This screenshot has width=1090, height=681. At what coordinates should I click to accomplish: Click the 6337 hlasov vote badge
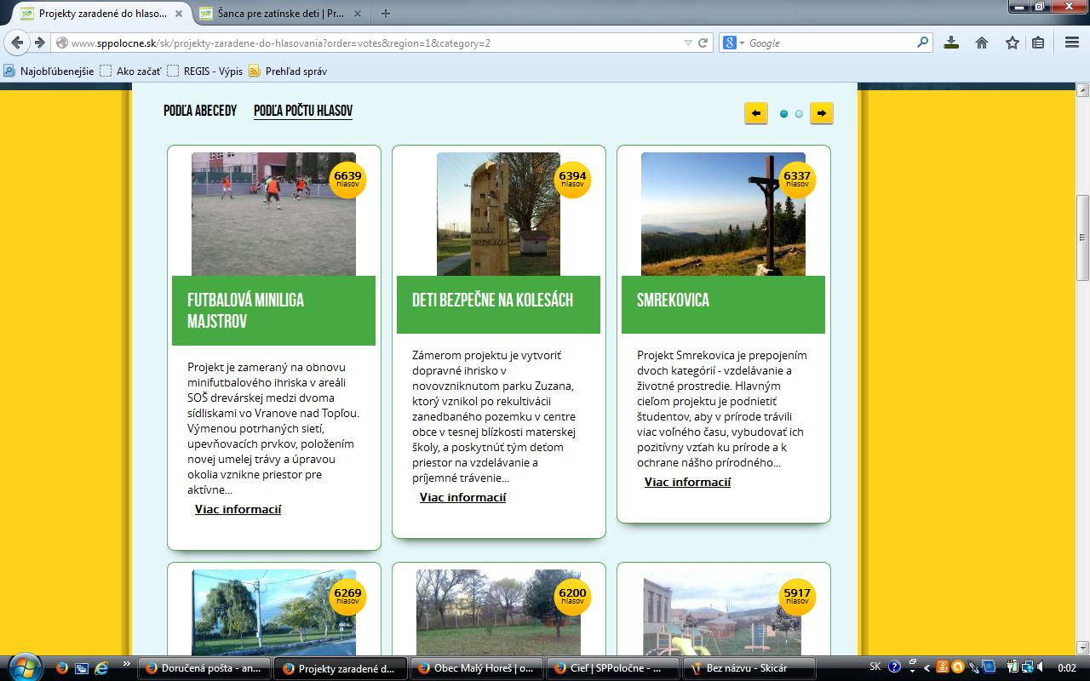click(x=797, y=180)
